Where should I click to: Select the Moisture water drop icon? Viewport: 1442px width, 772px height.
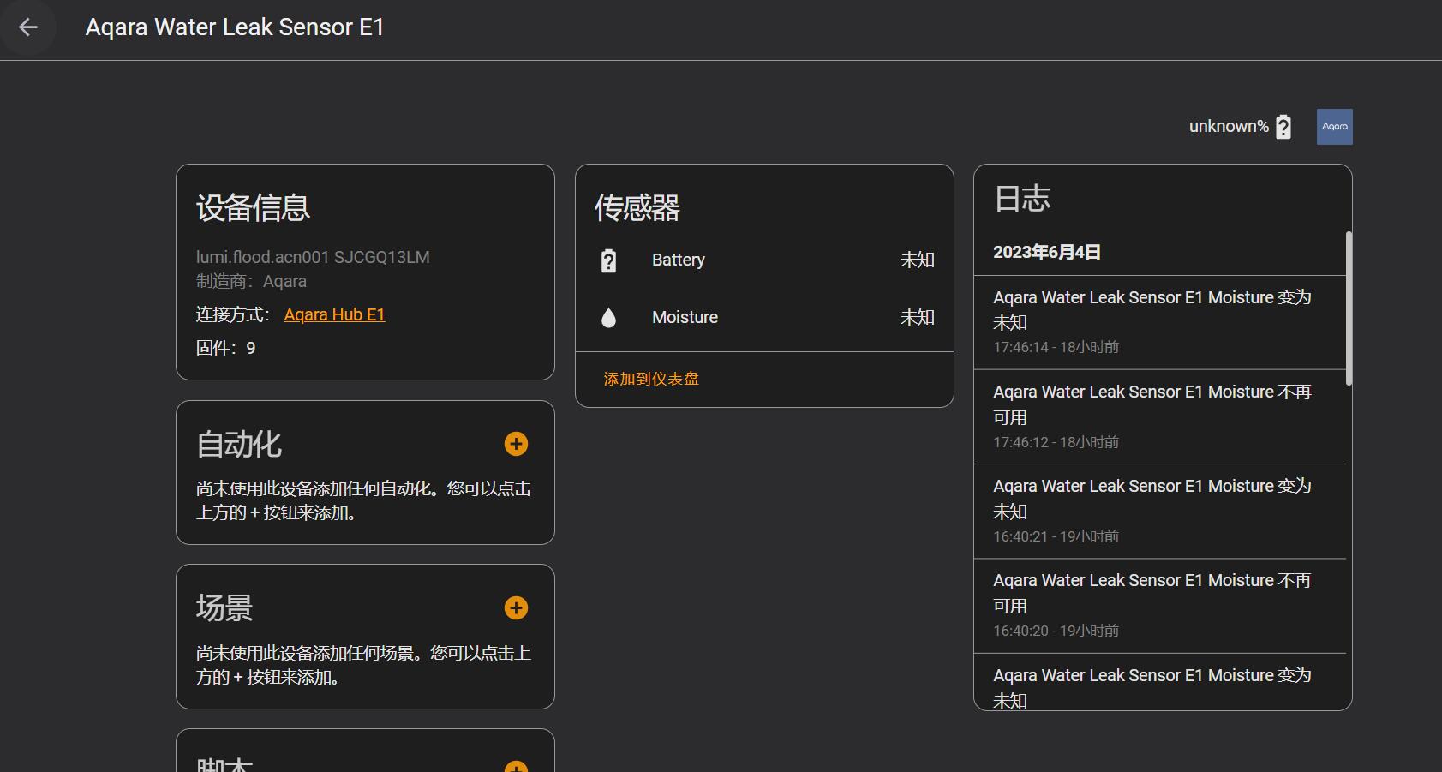tap(608, 317)
